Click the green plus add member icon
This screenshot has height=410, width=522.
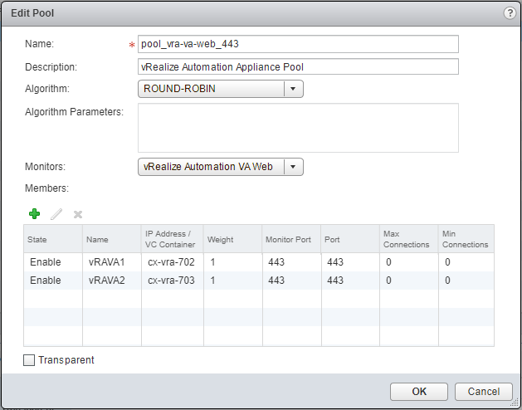click(x=34, y=214)
